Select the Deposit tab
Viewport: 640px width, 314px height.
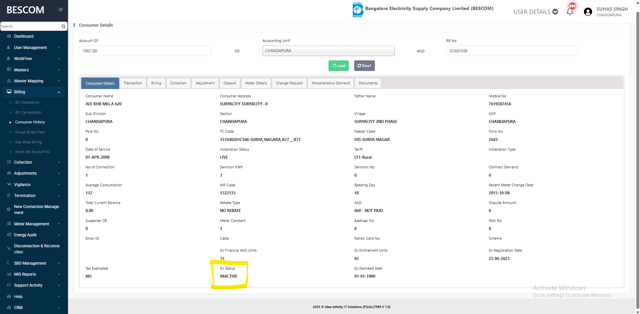pyautogui.click(x=230, y=83)
